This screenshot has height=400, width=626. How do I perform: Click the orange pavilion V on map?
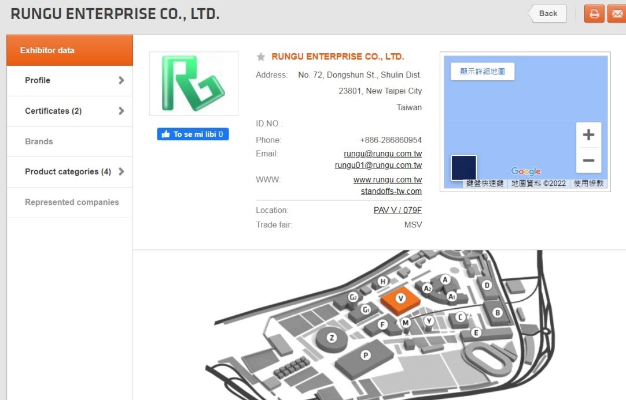[x=400, y=299]
